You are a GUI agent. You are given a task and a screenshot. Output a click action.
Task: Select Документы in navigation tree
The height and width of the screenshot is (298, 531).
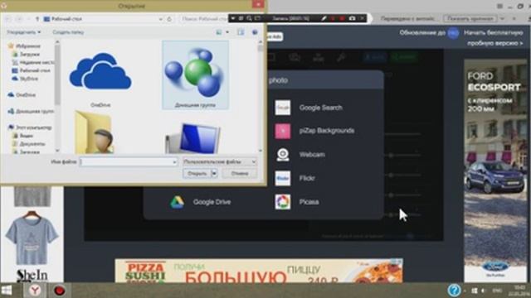29,143
